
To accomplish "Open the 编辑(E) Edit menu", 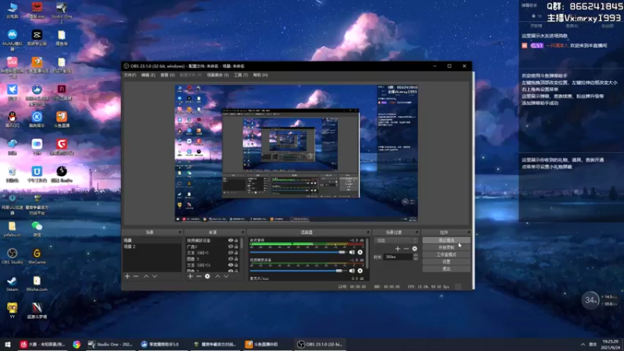I will click(148, 75).
